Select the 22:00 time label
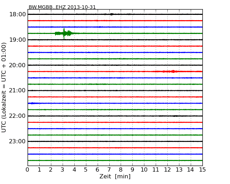The image size is (230, 184). pyautogui.click(x=17, y=116)
